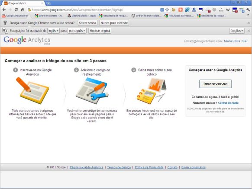Click the contato@divulgardinheiro.com account email
Image resolution: width=252 pixels, height=189 pixels.
coord(203,41)
